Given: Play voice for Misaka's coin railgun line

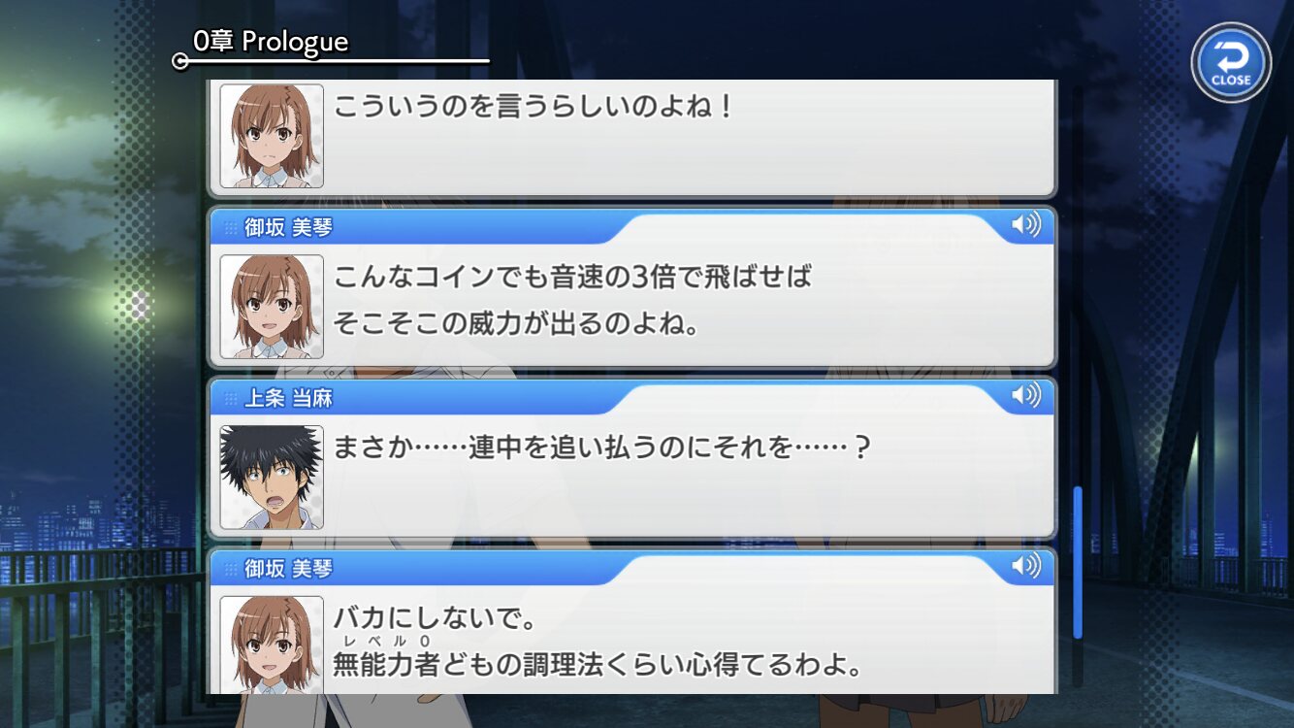Looking at the screenshot, I should point(1025,225).
